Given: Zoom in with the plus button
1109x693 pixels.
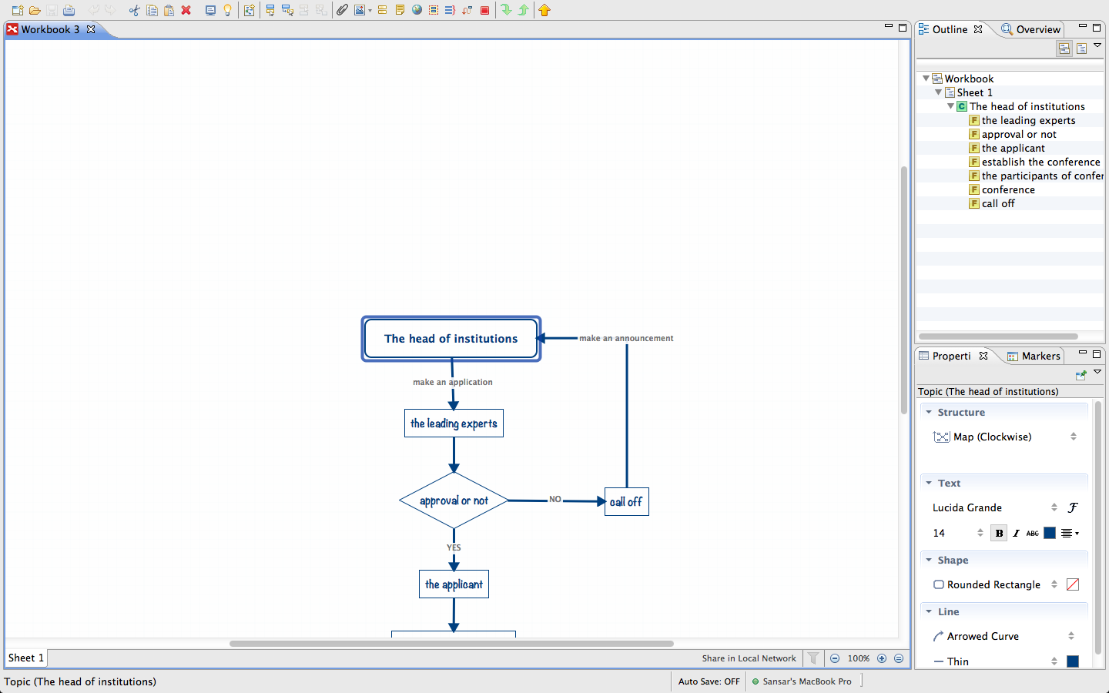Looking at the screenshot, I should click(x=882, y=658).
